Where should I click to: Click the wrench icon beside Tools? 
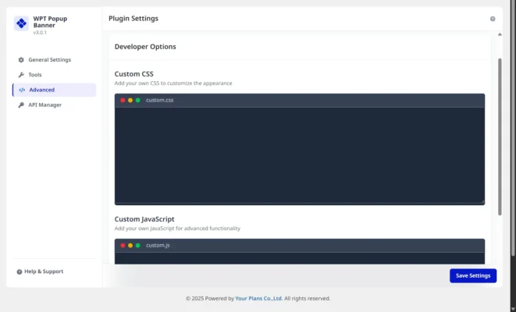click(x=21, y=75)
